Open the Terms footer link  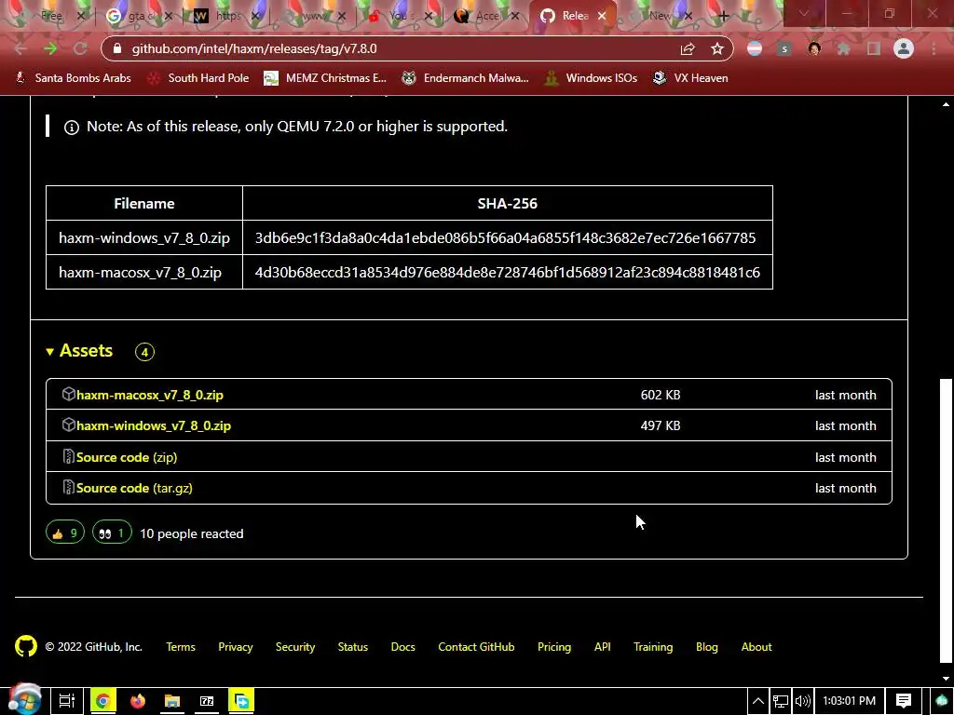pos(181,647)
